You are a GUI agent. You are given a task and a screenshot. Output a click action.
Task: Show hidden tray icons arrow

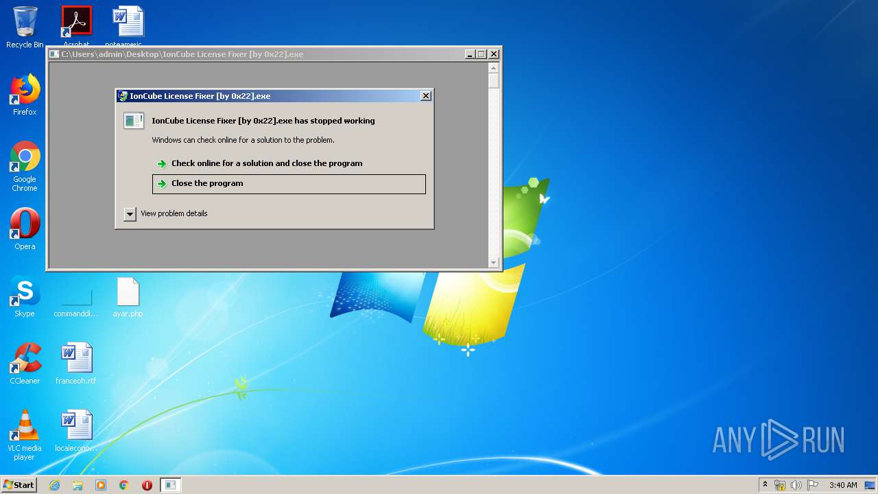[x=765, y=485]
